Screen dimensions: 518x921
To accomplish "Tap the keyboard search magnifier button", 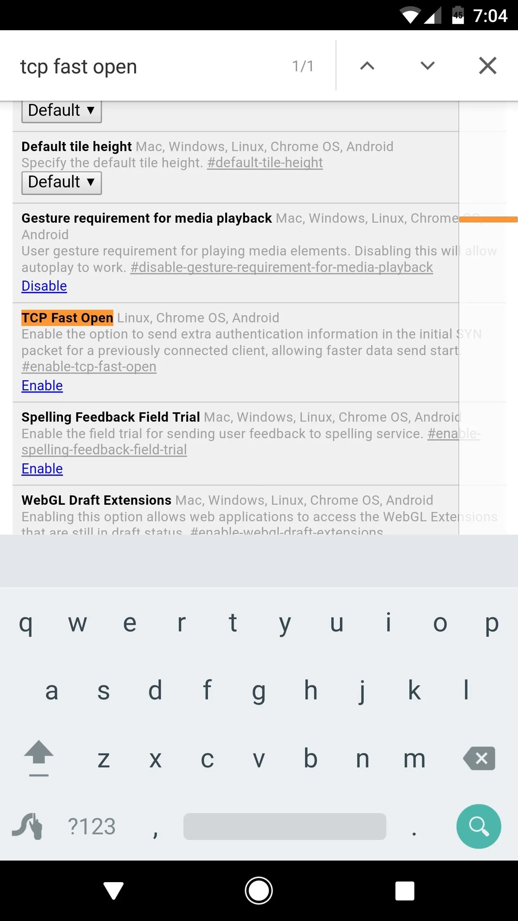I will click(478, 826).
